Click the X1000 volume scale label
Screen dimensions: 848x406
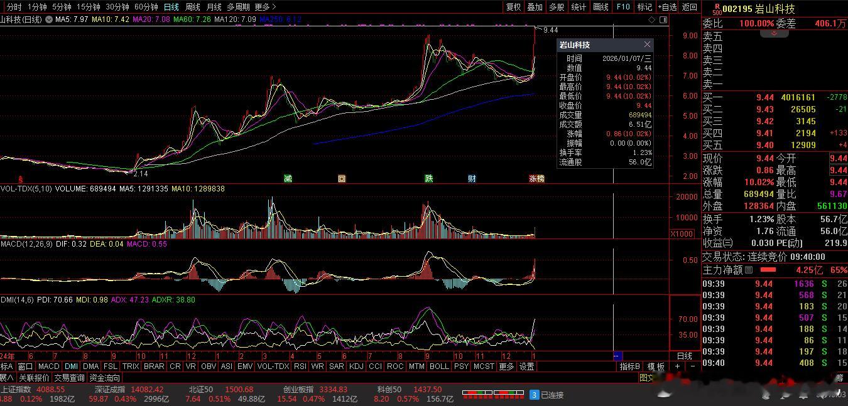(683, 233)
